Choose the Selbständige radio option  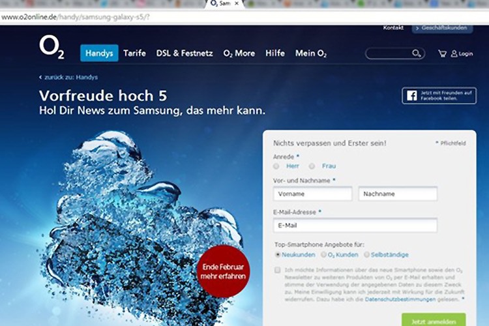tap(366, 254)
